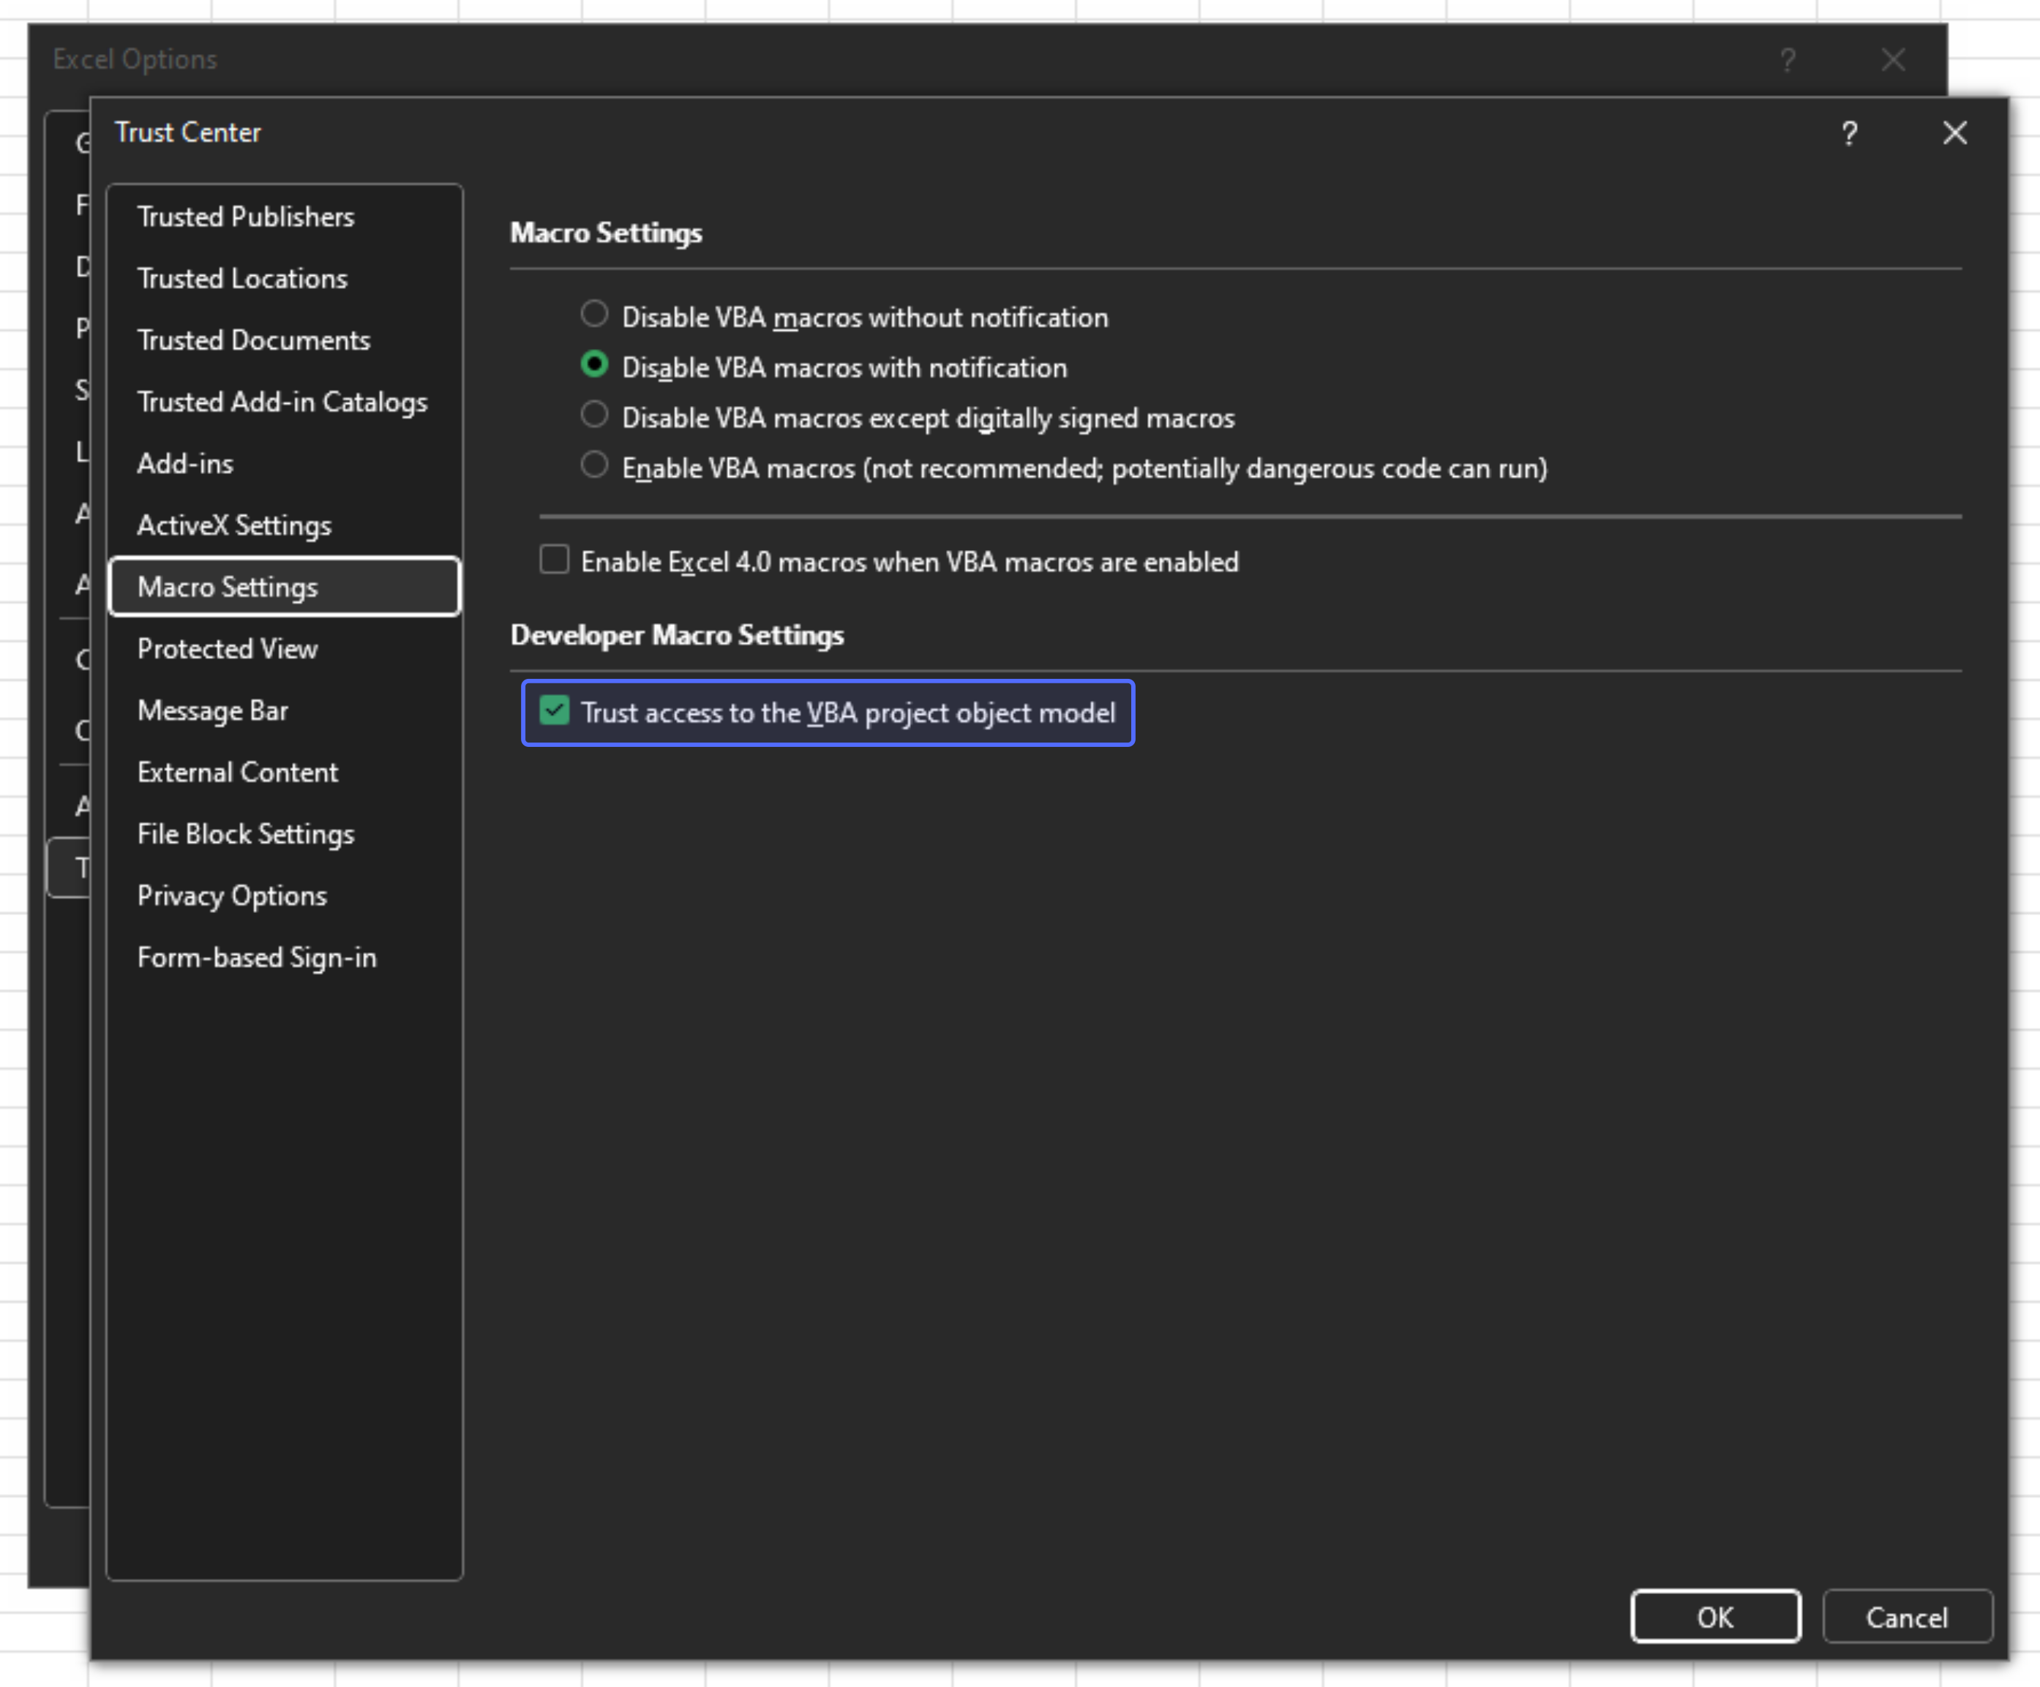Image resolution: width=2040 pixels, height=1687 pixels.
Task: Open Trusted Publishers section
Action: tap(285, 217)
